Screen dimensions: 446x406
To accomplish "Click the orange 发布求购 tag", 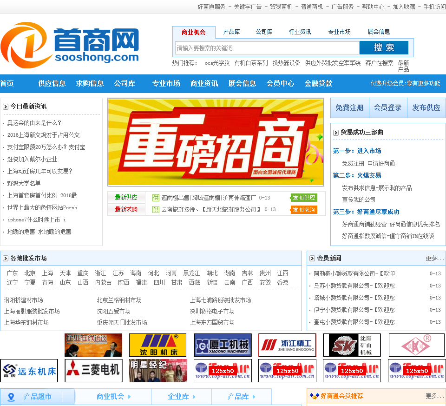I will pyautogui.click(x=304, y=210).
